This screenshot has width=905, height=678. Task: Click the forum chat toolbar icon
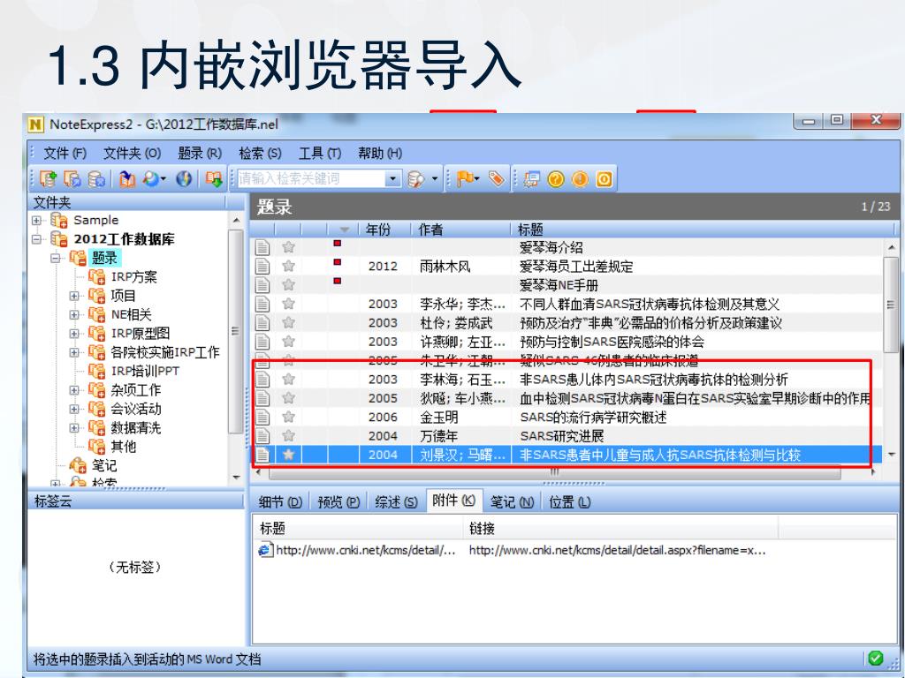pyautogui.click(x=531, y=179)
